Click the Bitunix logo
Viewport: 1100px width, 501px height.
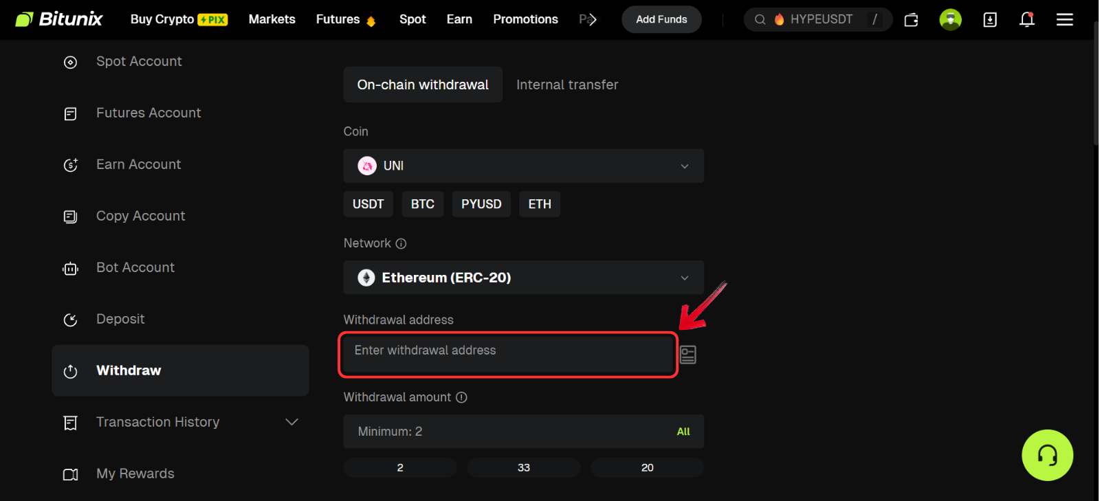point(58,19)
